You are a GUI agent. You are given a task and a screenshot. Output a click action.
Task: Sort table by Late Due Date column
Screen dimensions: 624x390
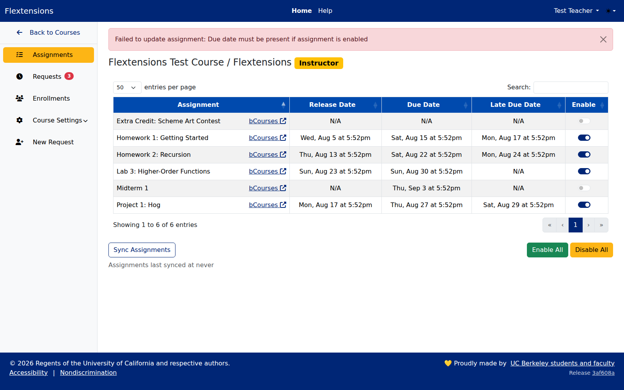518,105
